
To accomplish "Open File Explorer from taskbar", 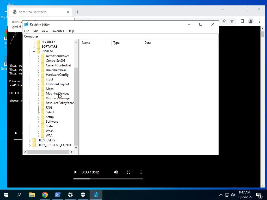I will pos(32,195).
